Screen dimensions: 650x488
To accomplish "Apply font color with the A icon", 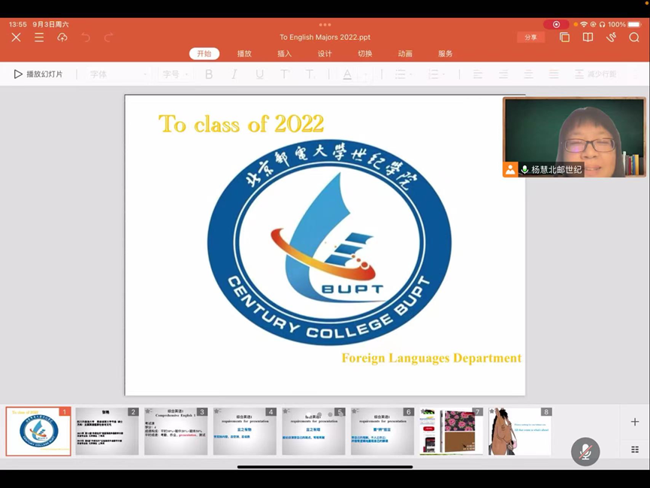I will tap(347, 74).
